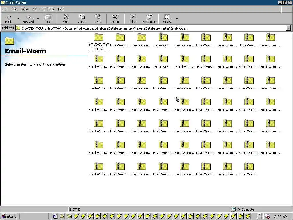
Task: Click the Copy toolbar icon
Action: [82, 19]
